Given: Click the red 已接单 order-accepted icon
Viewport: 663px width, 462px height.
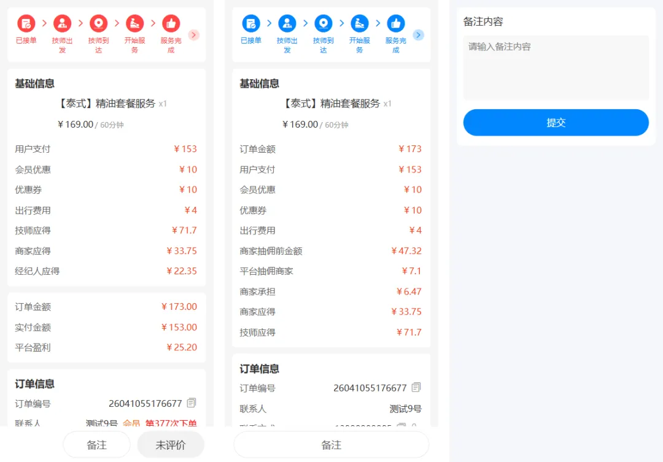Looking at the screenshot, I should [x=26, y=24].
